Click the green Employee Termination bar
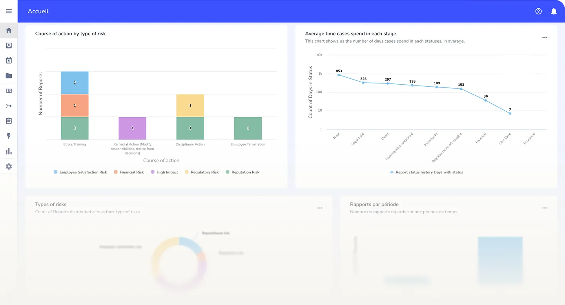This screenshot has height=305, width=565. (x=248, y=128)
